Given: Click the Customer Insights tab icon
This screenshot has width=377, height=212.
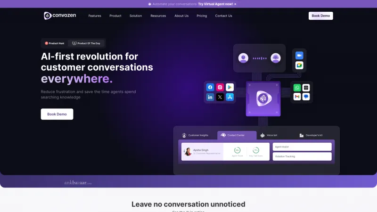Looking at the screenshot, I should 184,135.
